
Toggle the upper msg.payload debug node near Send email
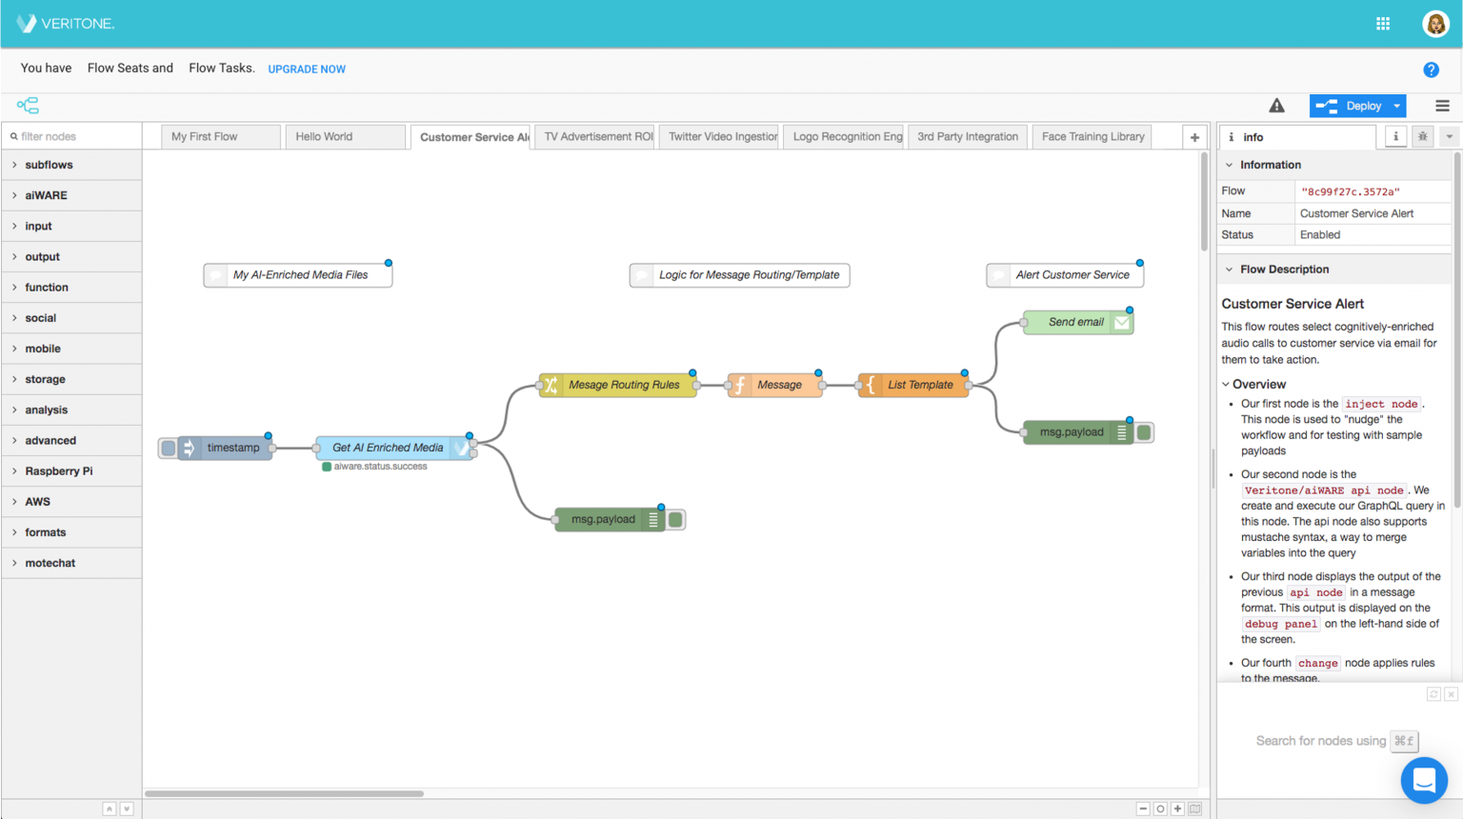tap(1144, 432)
